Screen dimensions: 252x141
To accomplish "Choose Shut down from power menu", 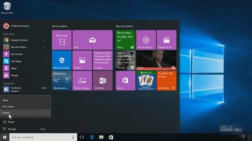I will (25, 107).
